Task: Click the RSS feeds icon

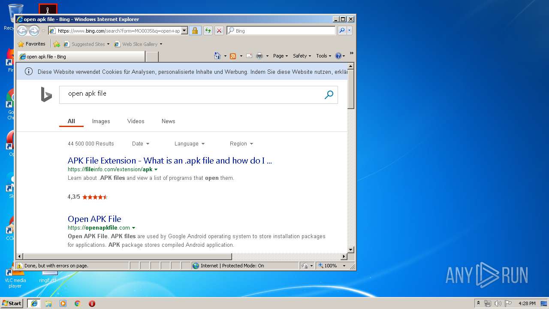Action: click(x=233, y=56)
